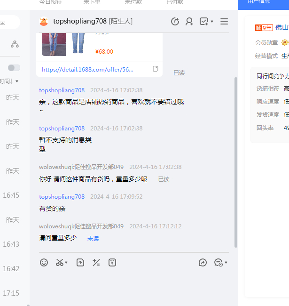The height and width of the screenshot is (306, 289).
Task: Select the 16:45 conversation in list
Action: point(11,195)
